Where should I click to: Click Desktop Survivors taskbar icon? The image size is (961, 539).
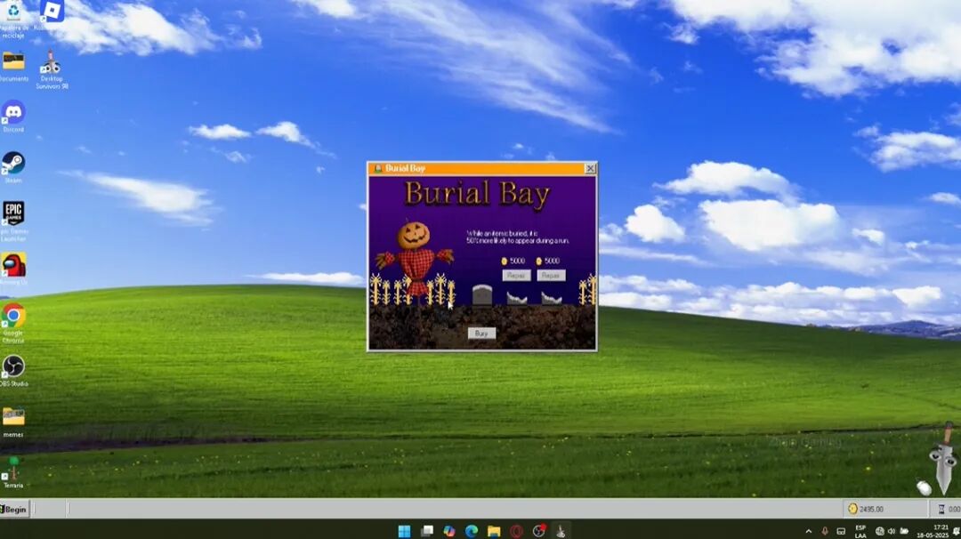click(561, 531)
